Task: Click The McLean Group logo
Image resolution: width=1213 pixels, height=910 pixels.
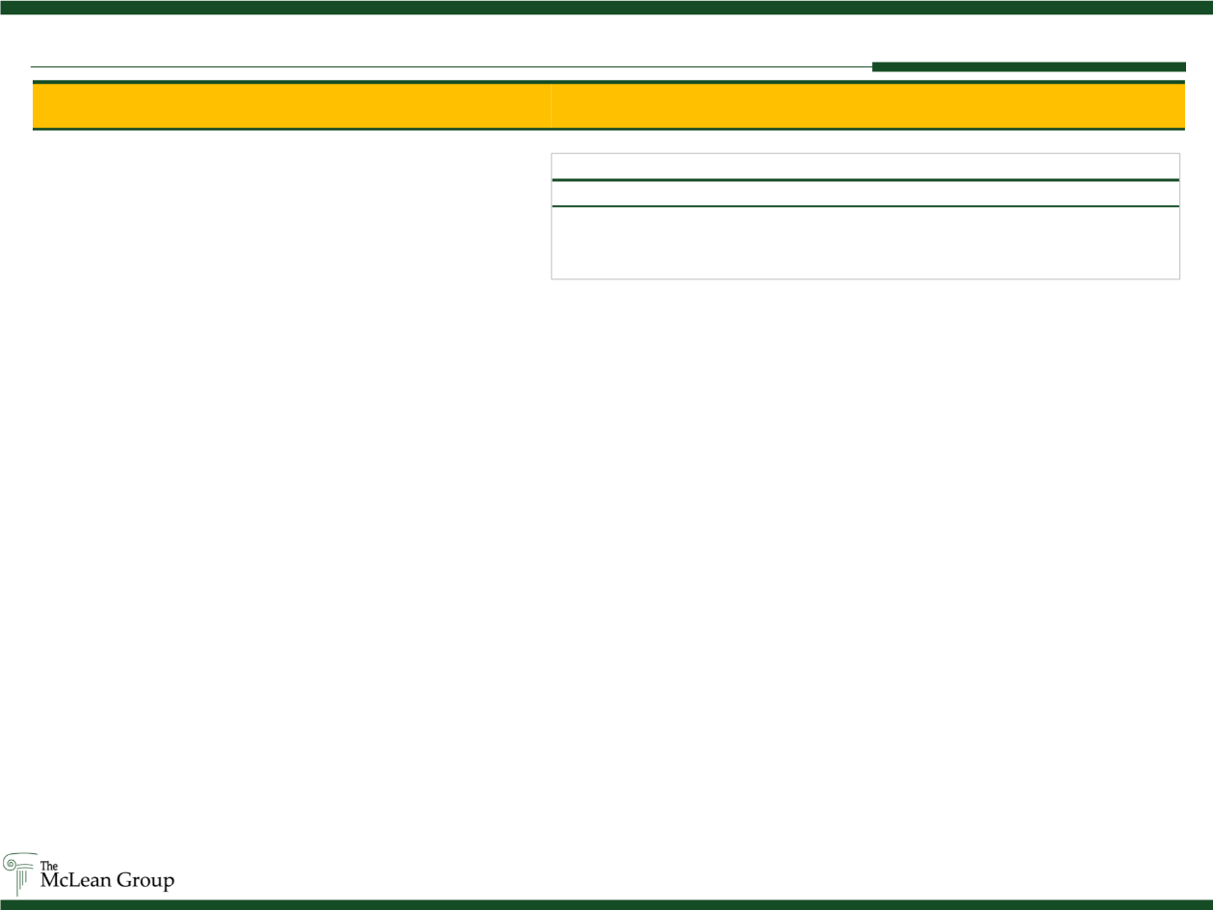Action: (89, 872)
